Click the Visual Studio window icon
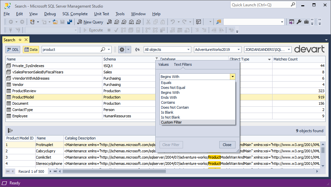Image resolution: width=331 pixels, height=187 pixels. [292, 22]
